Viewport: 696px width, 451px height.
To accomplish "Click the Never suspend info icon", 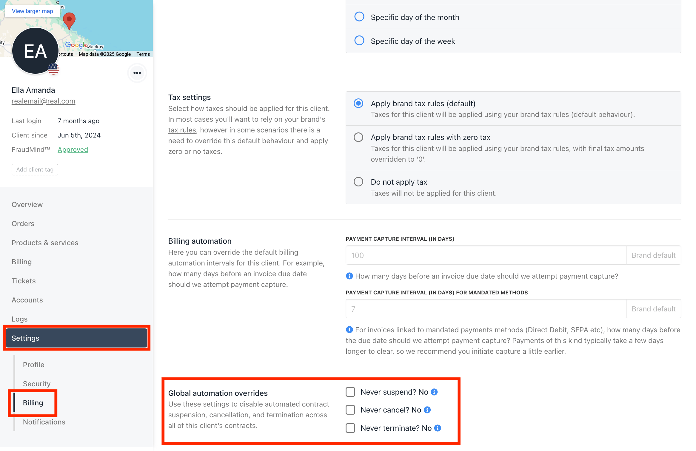I will [x=434, y=392].
